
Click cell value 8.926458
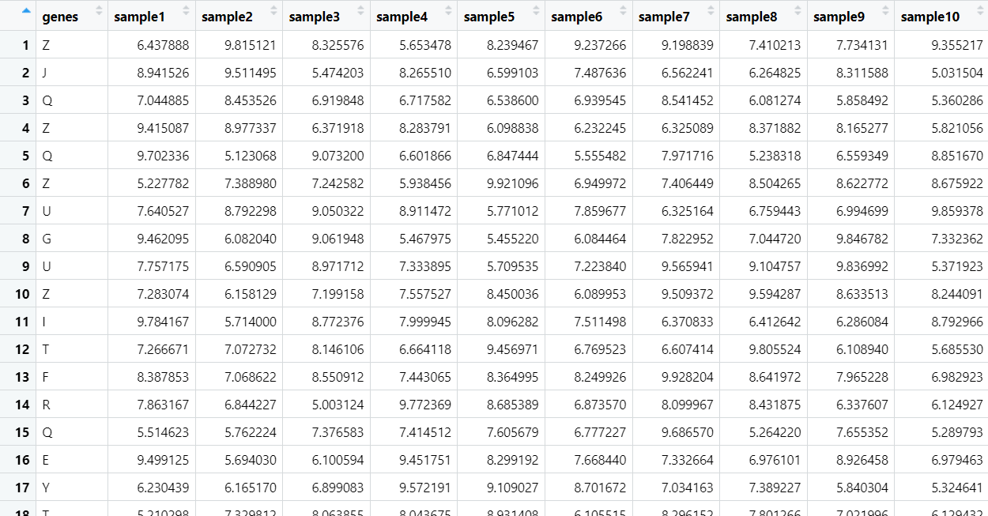click(862, 460)
